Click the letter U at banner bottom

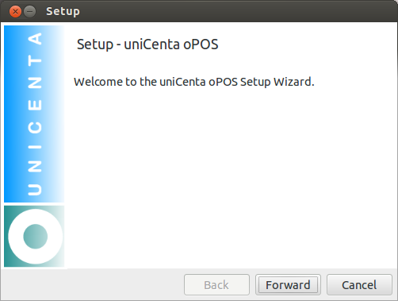tap(35, 190)
